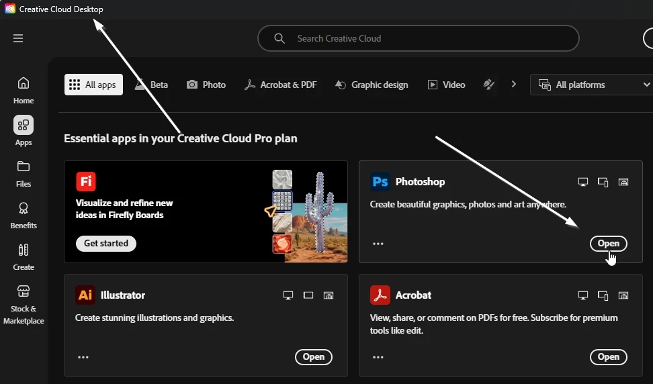Click in Search Creative Cloud field
Image resolution: width=653 pixels, height=384 pixels.
click(418, 38)
